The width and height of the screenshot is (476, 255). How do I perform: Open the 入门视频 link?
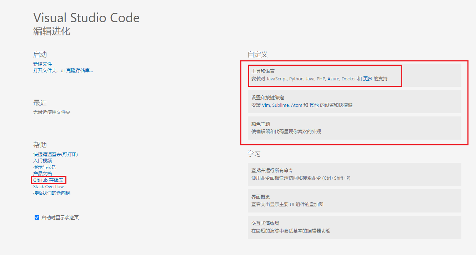[42, 161]
